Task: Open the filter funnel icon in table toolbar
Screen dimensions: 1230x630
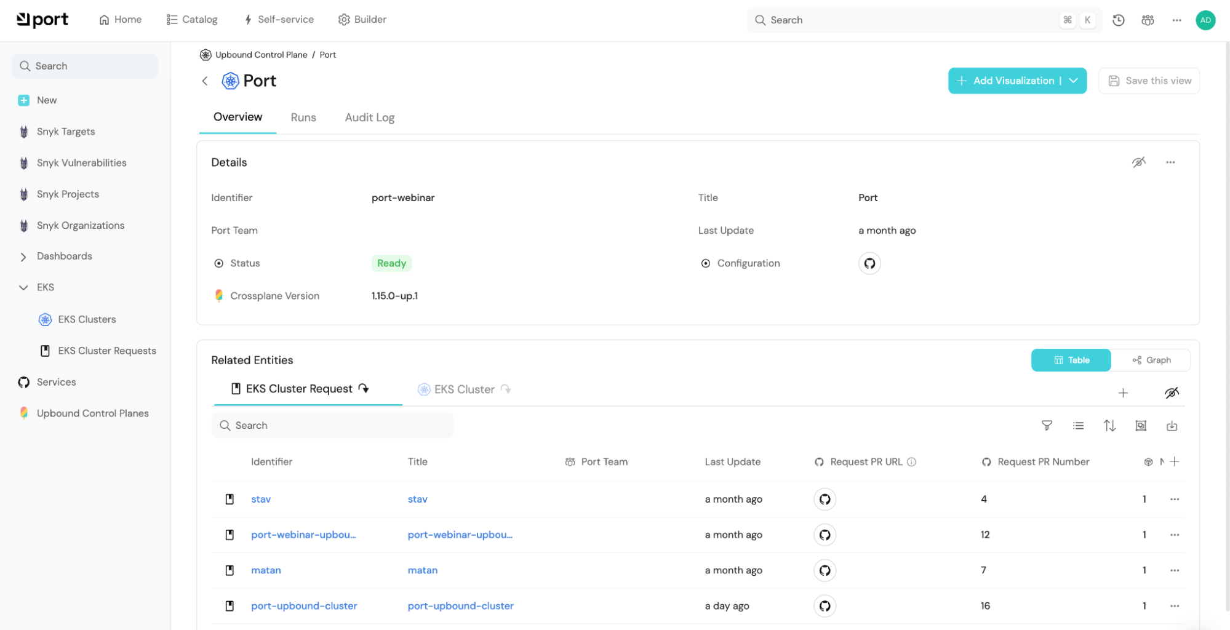Action: point(1047,426)
